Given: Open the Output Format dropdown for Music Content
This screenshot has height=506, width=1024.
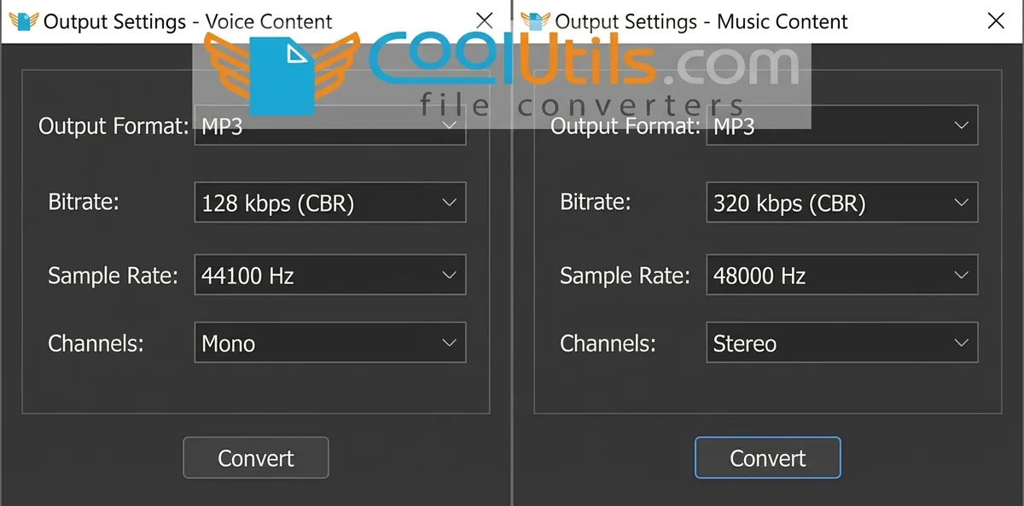Looking at the screenshot, I should [842, 125].
